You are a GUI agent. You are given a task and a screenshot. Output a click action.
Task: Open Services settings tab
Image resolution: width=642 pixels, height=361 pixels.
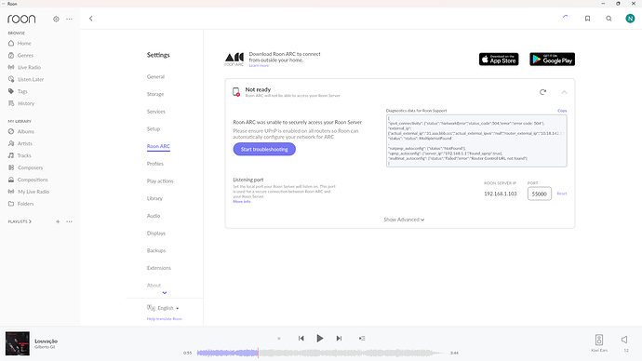coord(156,112)
